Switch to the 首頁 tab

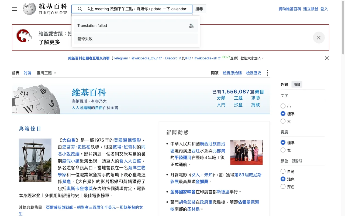coord(16,73)
